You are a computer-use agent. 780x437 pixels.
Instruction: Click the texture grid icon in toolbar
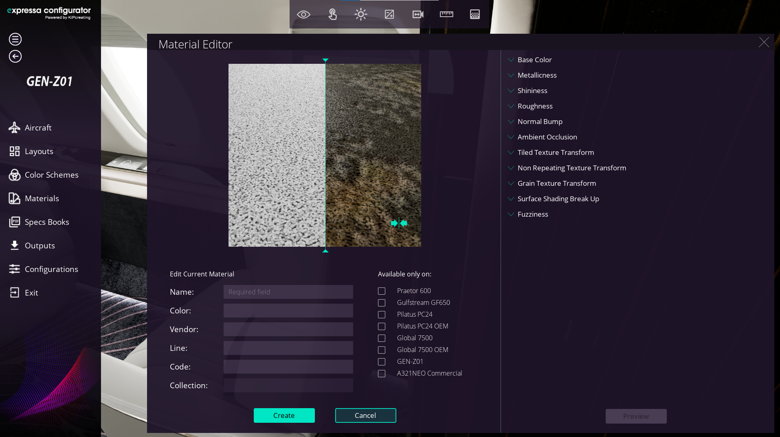[x=475, y=15]
